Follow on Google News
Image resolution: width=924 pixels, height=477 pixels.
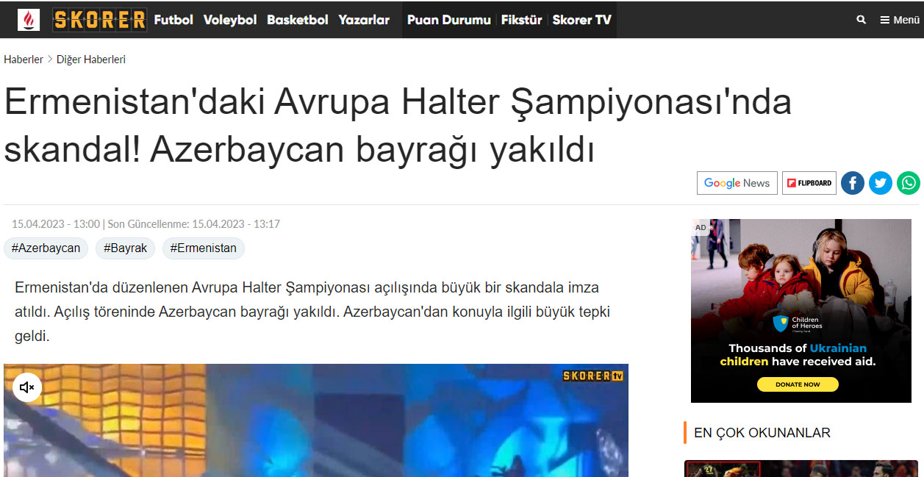pyautogui.click(x=737, y=183)
